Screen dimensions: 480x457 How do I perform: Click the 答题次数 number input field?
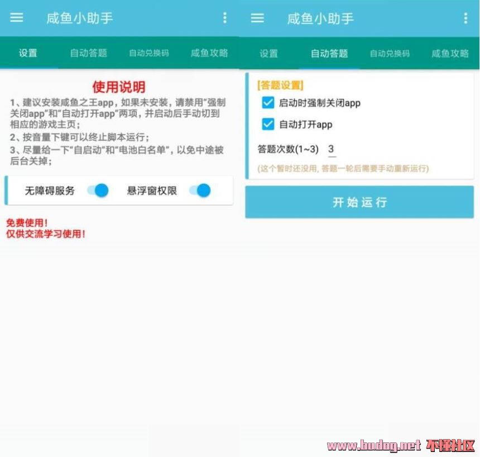coord(332,150)
